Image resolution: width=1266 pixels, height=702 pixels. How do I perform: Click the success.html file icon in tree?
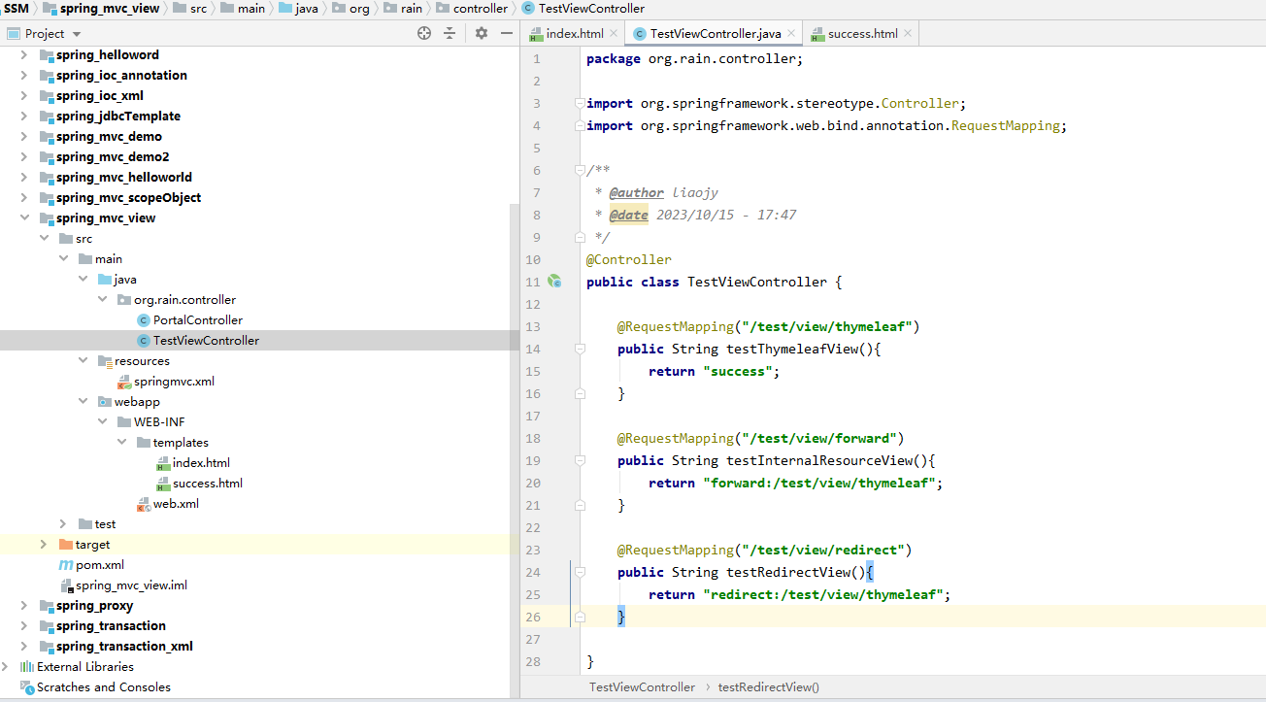click(x=163, y=484)
